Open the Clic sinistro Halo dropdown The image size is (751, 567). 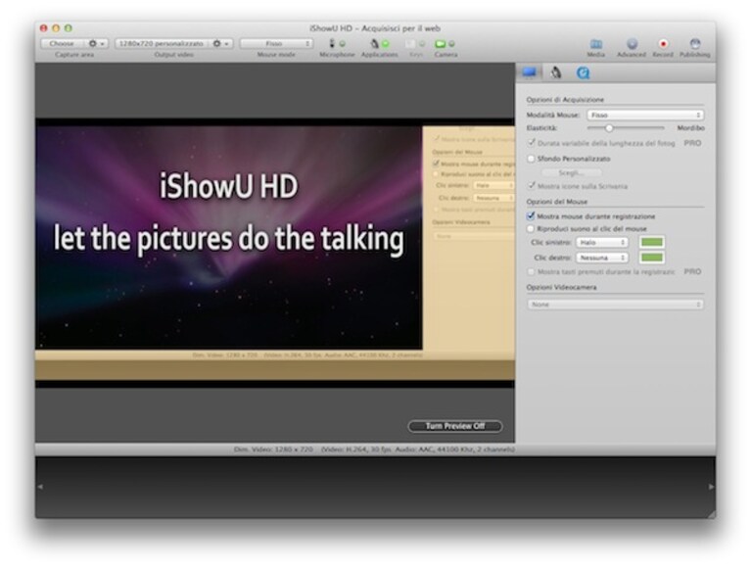point(601,242)
